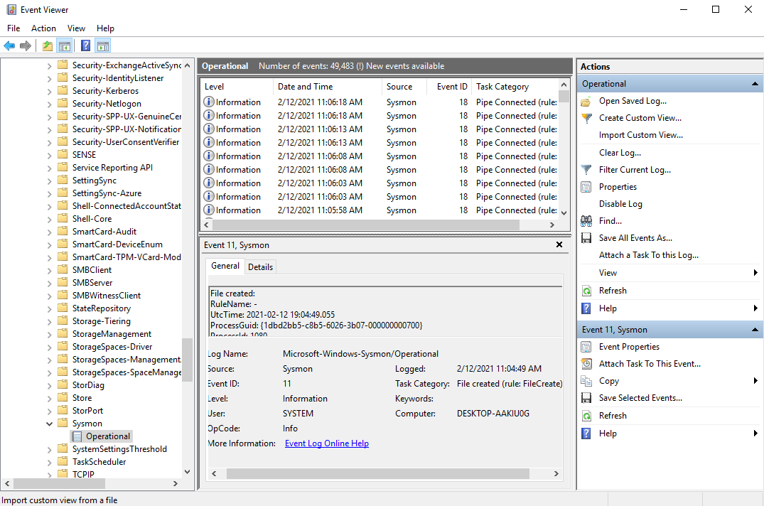The image size is (764, 506).
Task: Click the Back arrow toolbar icon
Action: (x=9, y=46)
